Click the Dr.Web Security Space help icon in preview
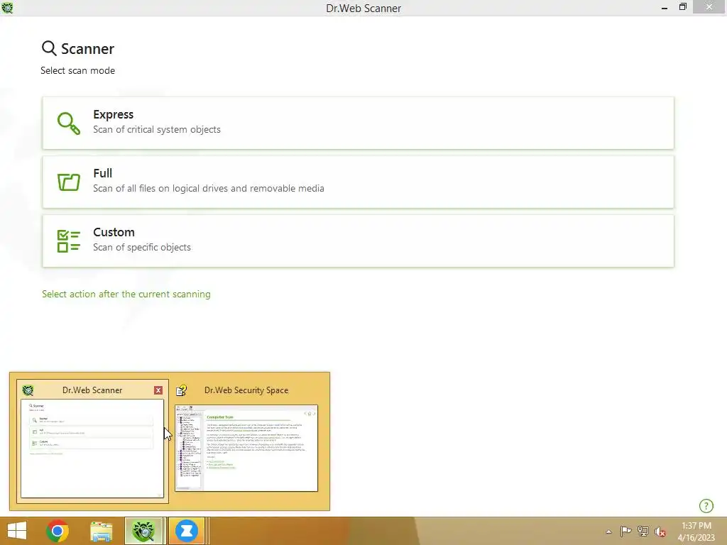 tap(181, 390)
